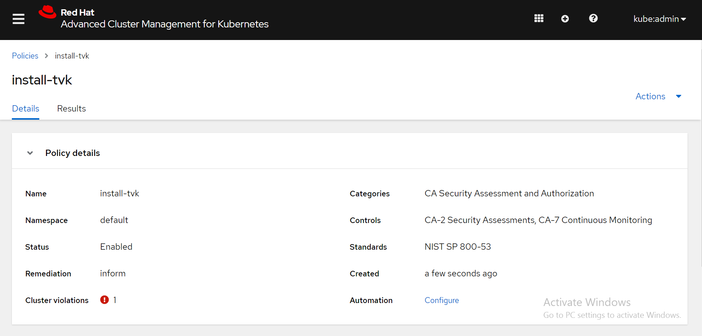Open the kube:admin user dropdown
702x336 pixels.
[659, 19]
